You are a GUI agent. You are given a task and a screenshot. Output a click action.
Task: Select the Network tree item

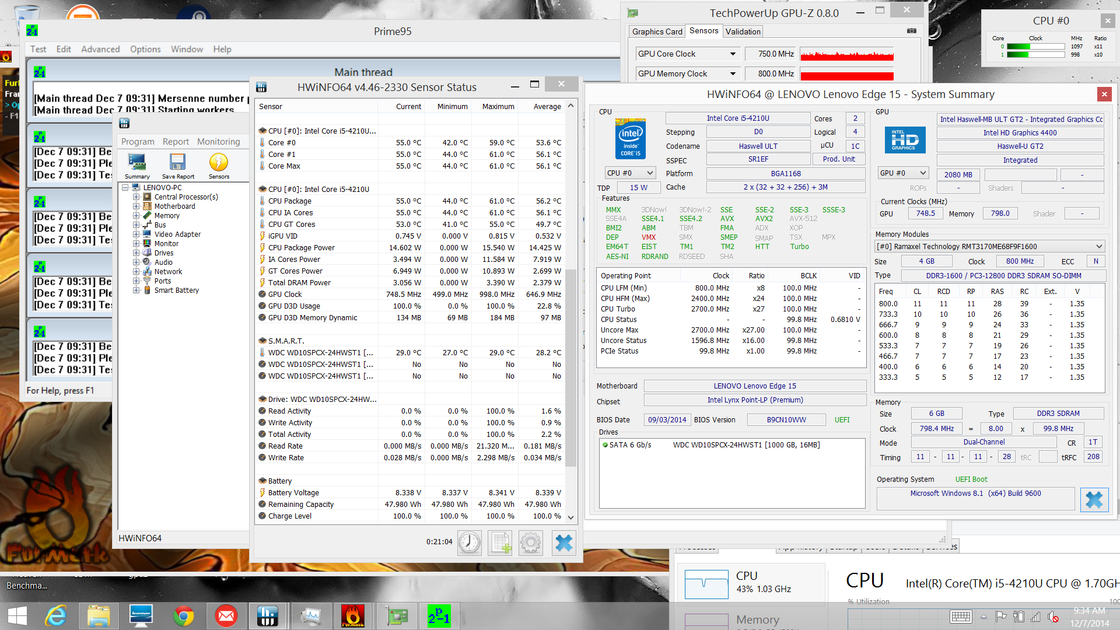[168, 272]
